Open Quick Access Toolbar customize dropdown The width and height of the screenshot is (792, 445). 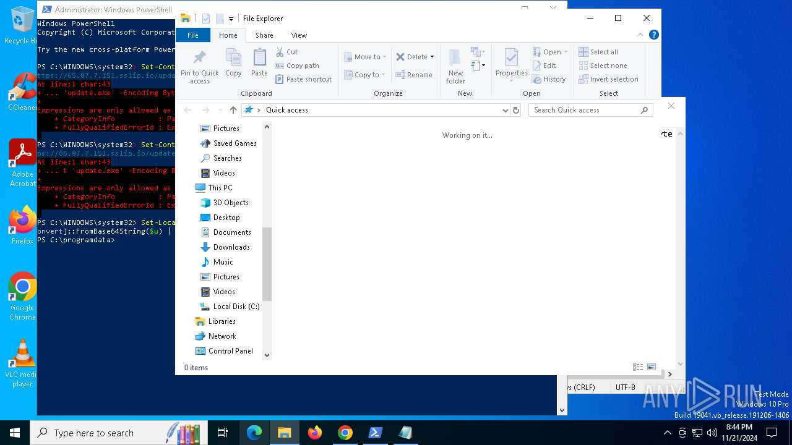[x=231, y=19]
